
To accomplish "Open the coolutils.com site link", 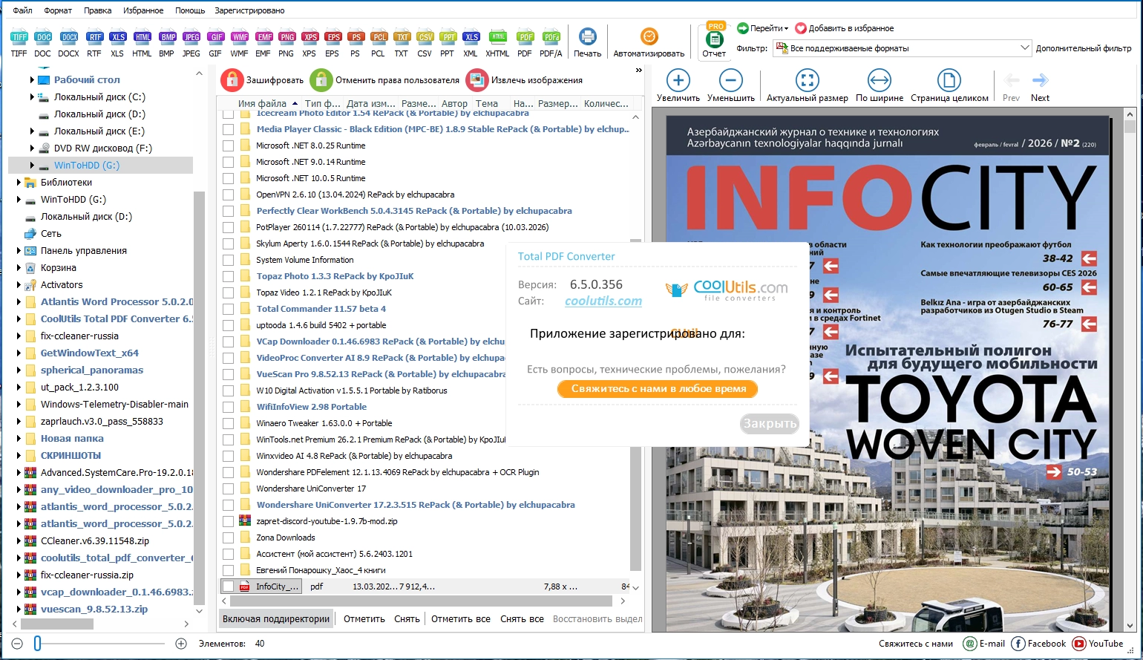I will pyautogui.click(x=603, y=301).
